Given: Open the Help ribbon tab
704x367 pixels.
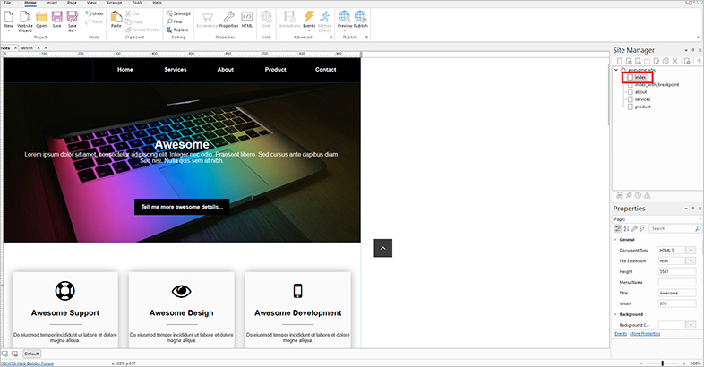Looking at the screenshot, I should coord(157,3).
